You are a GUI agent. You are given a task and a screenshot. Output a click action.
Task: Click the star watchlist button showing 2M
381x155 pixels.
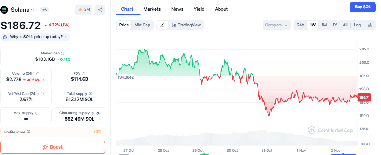click(x=84, y=10)
